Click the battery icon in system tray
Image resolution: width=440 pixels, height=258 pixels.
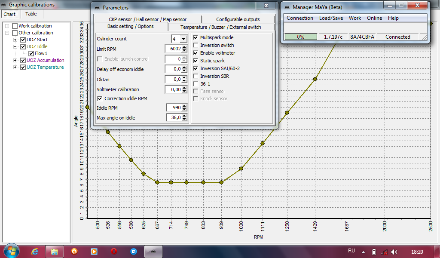pyautogui.click(x=374, y=252)
